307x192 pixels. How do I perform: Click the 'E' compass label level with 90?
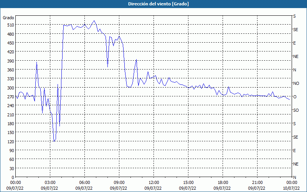[294, 151]
